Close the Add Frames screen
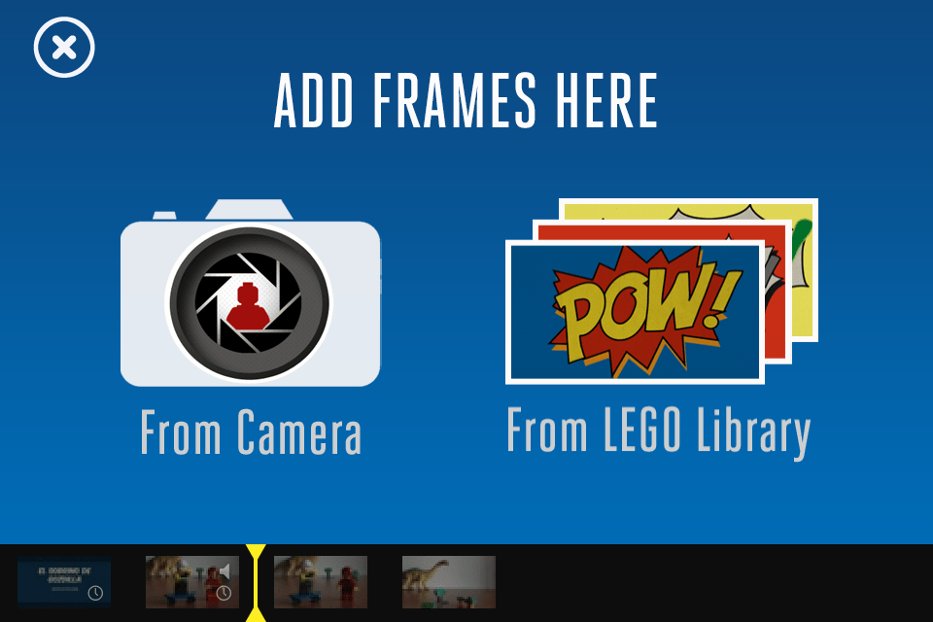Image resolution: width=933 pixels, height=622 pixels. pos(64,47)
